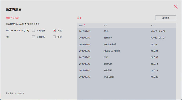Click version 1.0.0.24
The width and height of the screenshot is (182, 100).
pyautogui.click(x=154, y=70)
